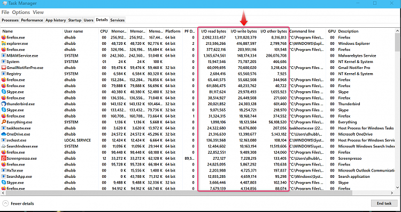Screen dimensions: 401x212
Task: Sort by the Platform column header
Action: [x=173, y=31]
